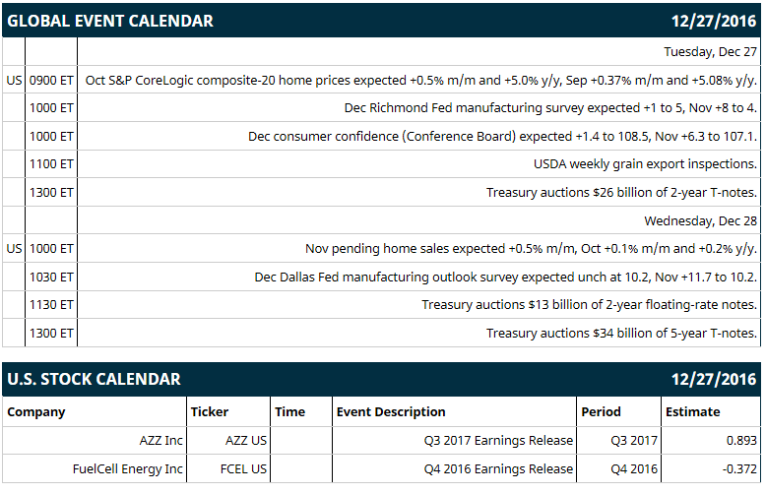
Task: Click the Event Description column header
Action: 391,412
